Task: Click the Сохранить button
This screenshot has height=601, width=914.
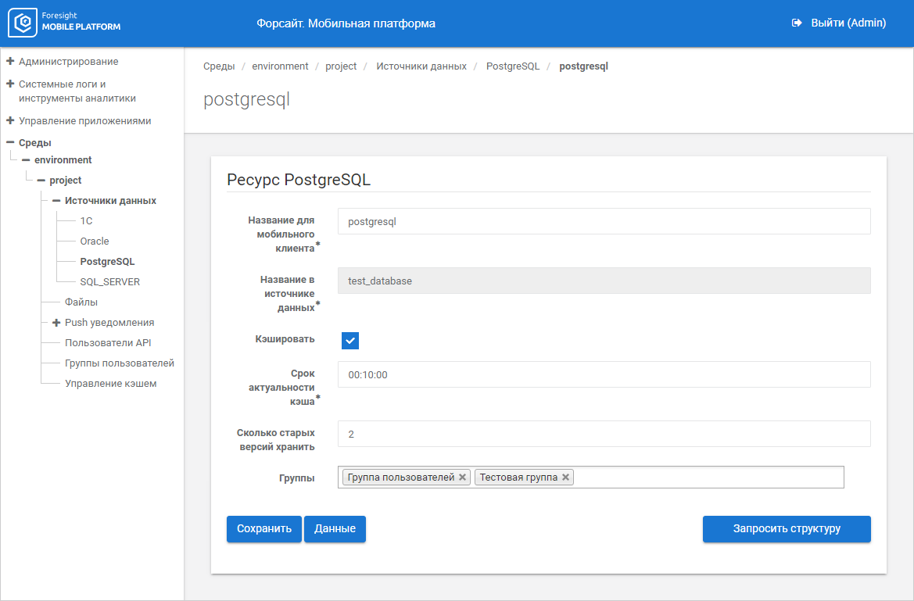Action: tap(264, 529)
